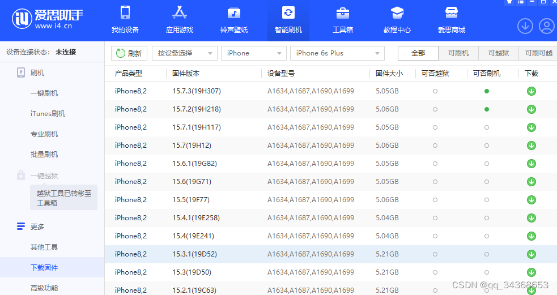557x295 pixels.
Task: Select the 可越狱 filter tab
Action: point(499,53)
